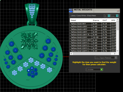The height and width of the screenshot is (92, 123).
Task: Click the Metal Weights panel logo icon
Action: pyautogui.click(x=71, y=10)
